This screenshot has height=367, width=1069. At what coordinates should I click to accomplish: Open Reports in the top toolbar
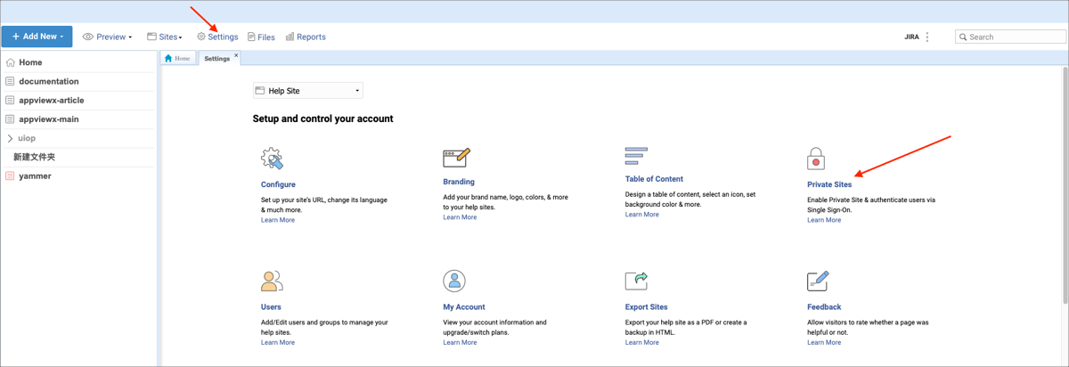click(x=306, y=37)
